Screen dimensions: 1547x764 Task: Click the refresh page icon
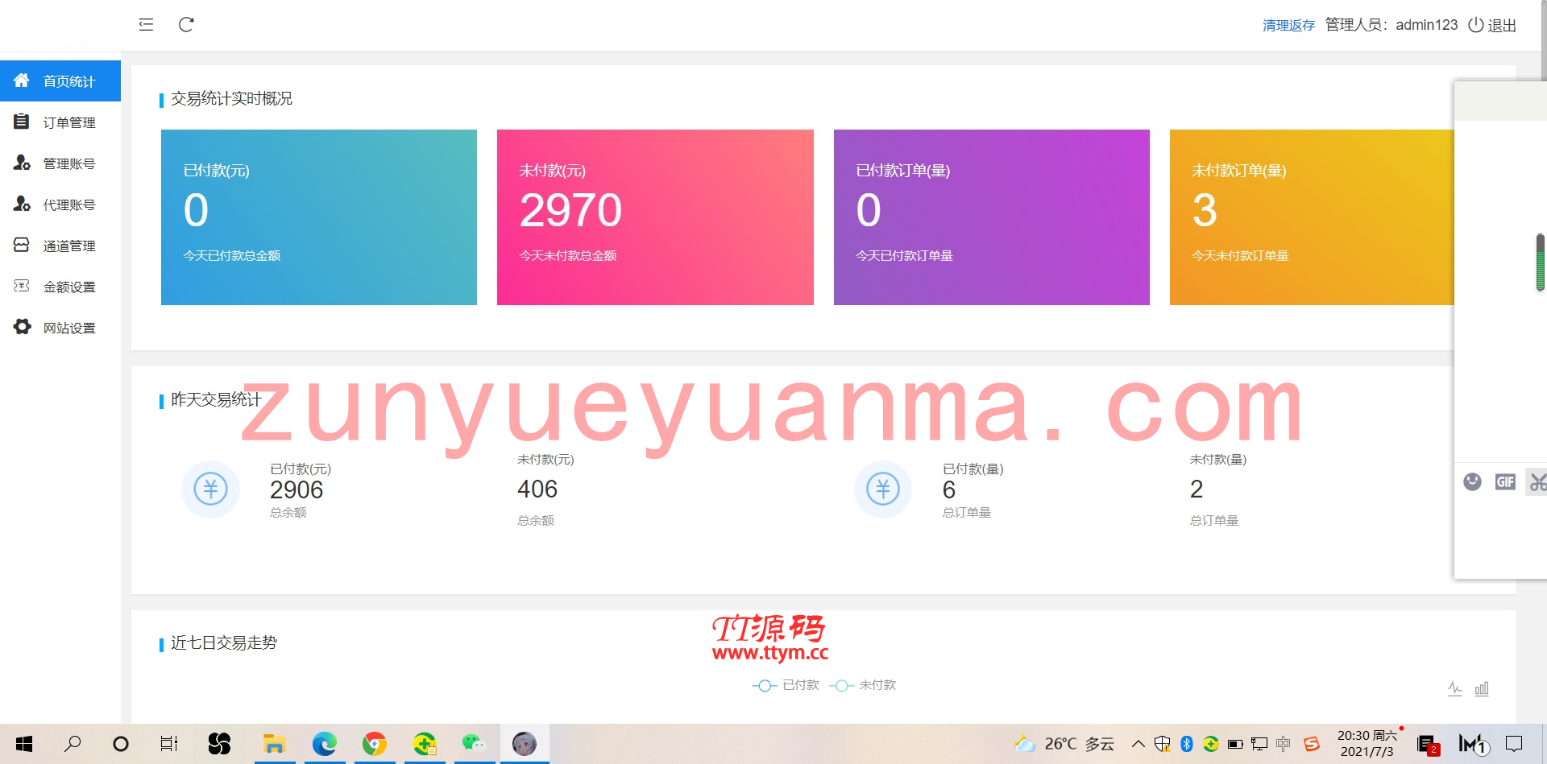click(186, 24)
